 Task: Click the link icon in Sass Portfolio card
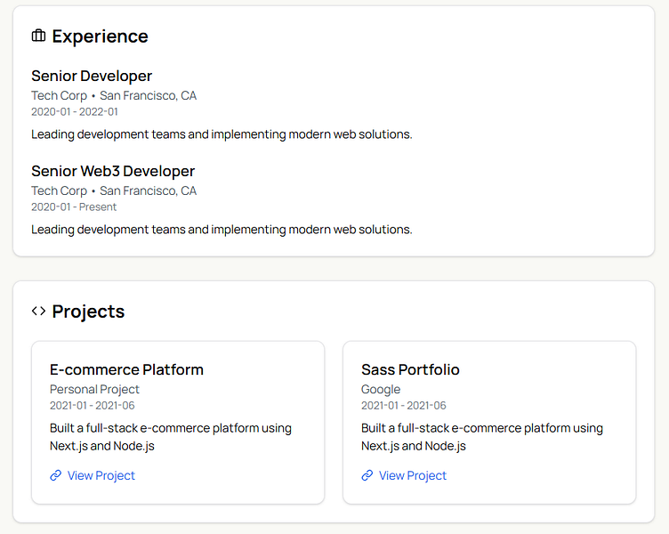point(367,476)
